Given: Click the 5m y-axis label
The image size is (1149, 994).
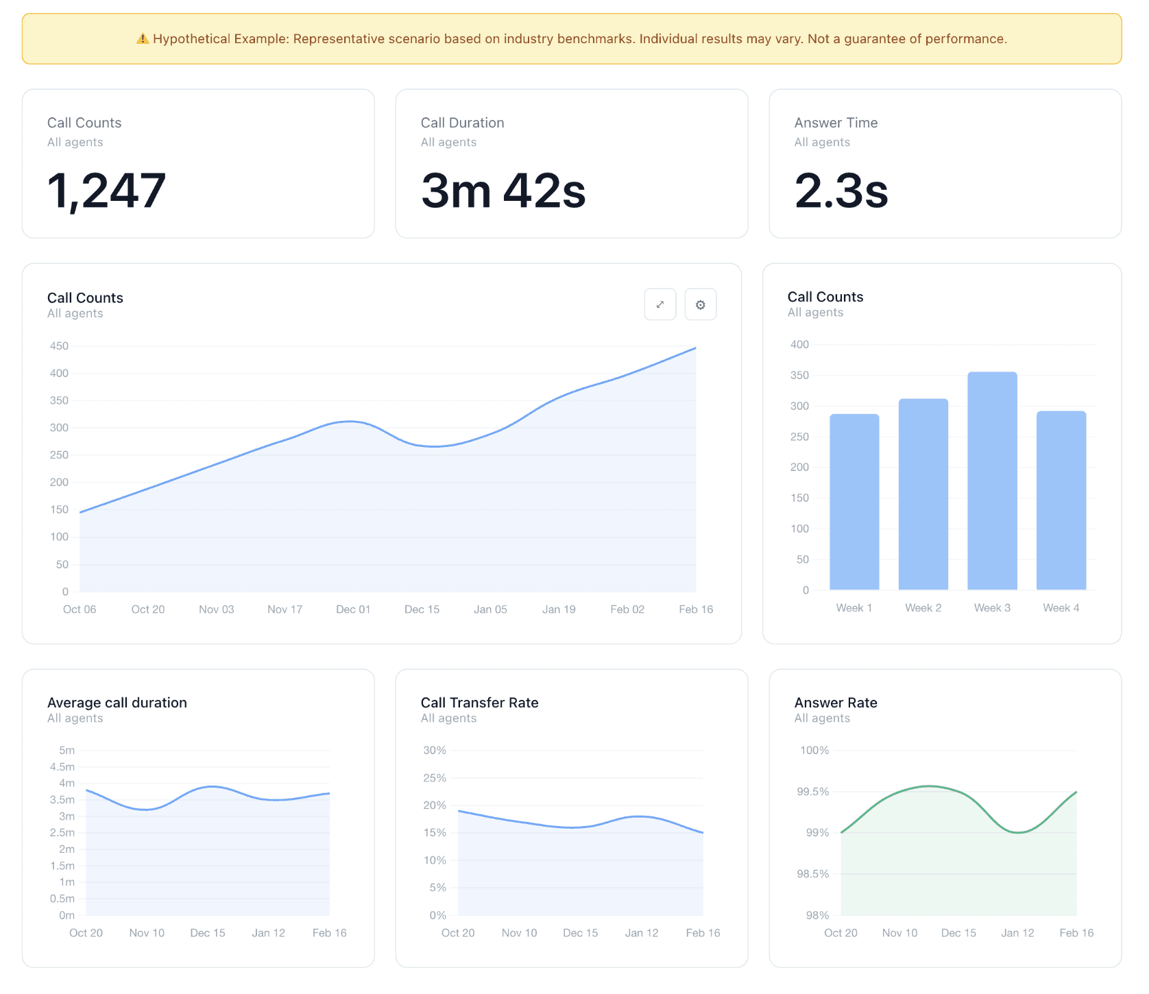Looking at the screenshot, I should [x=66, y=751].
